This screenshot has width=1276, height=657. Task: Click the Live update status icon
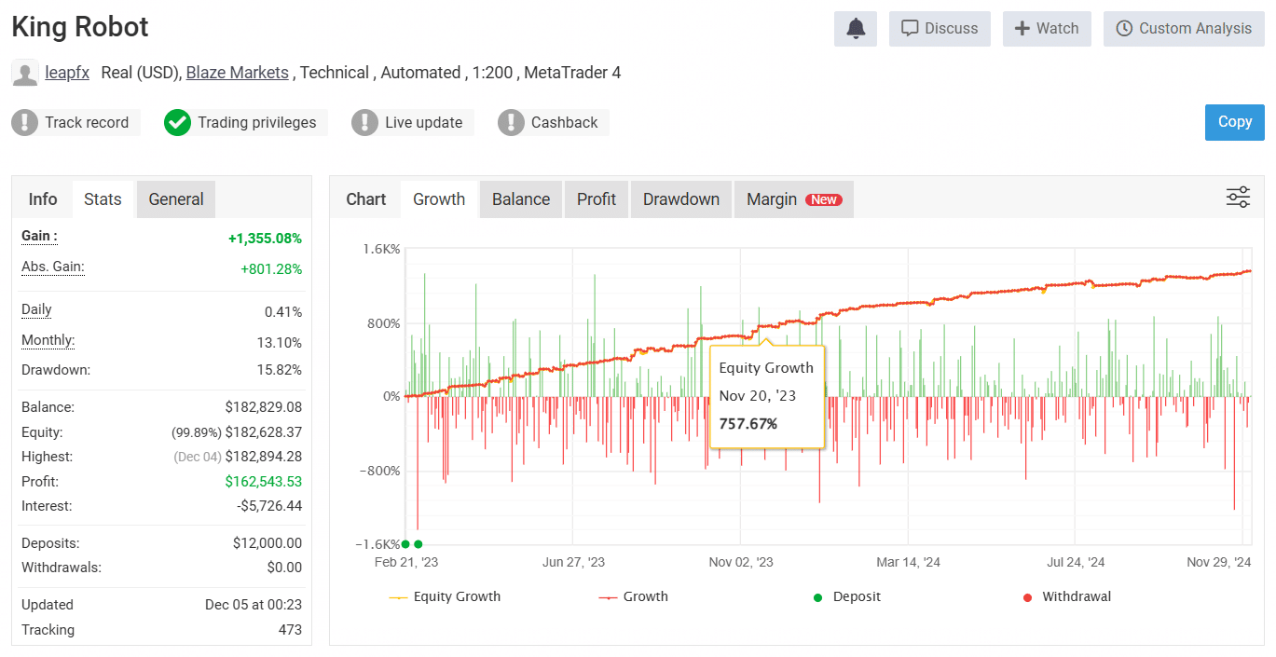pos(365,122)
